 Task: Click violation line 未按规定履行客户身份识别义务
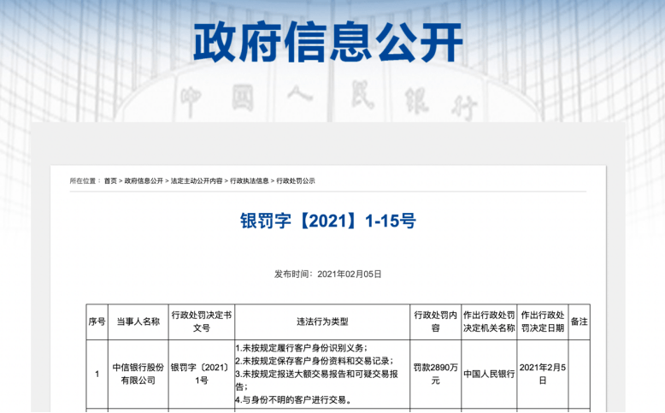(302, 348)
